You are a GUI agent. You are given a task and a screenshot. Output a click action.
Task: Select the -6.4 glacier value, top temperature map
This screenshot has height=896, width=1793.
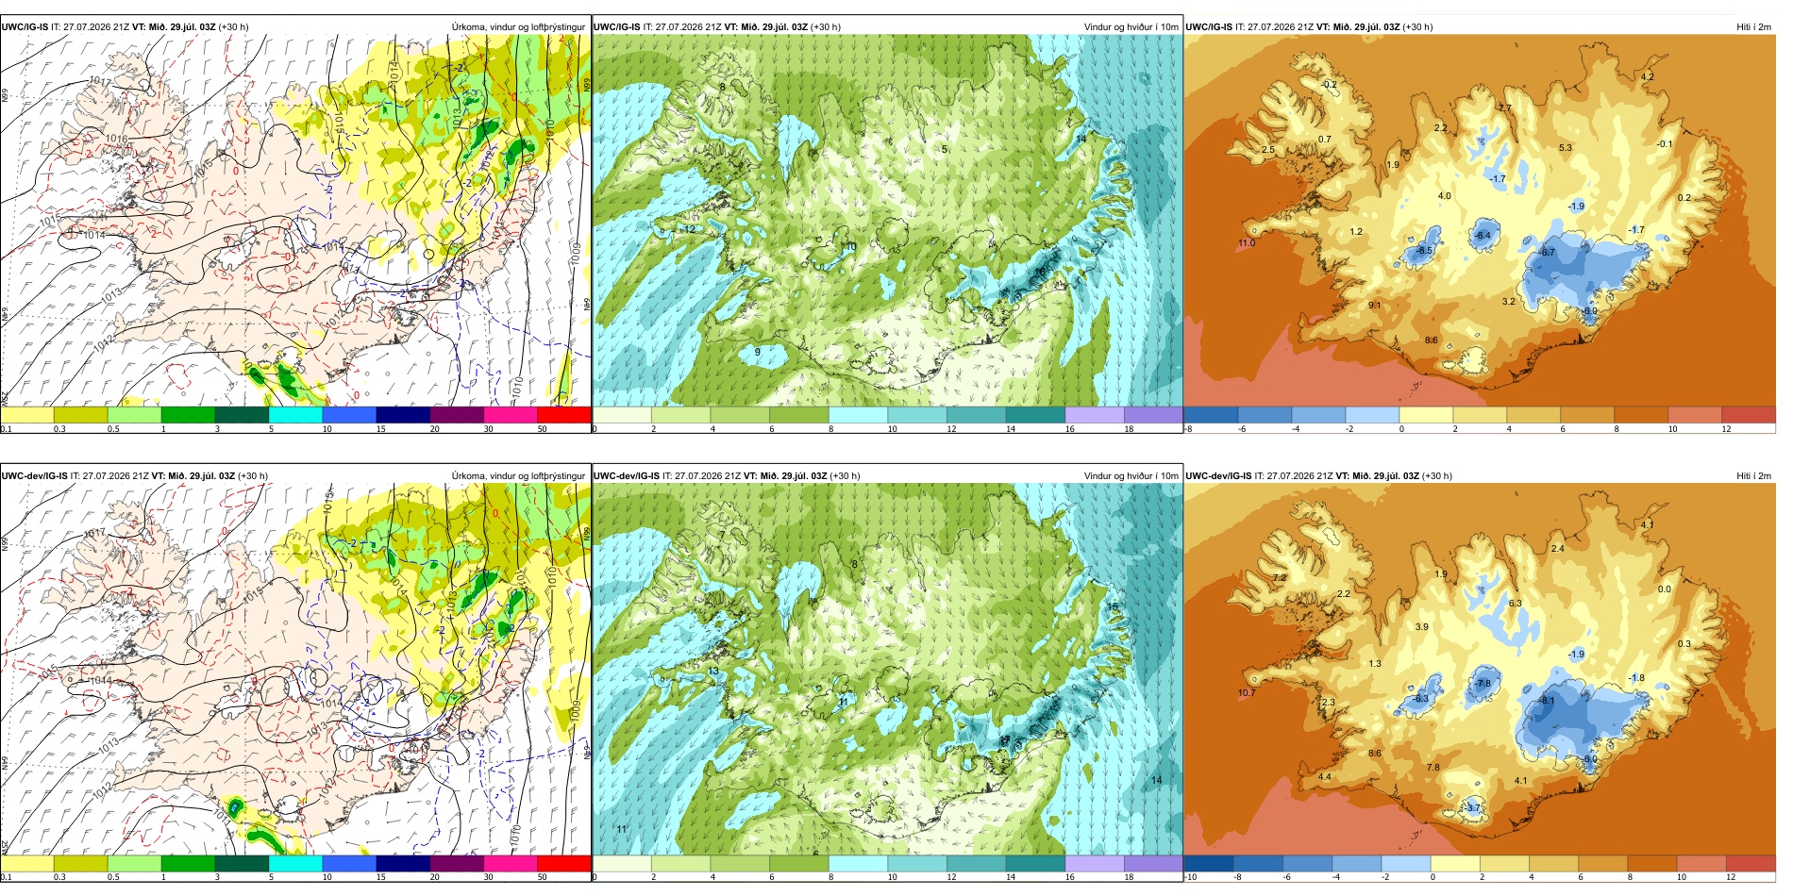point(1483,236)
